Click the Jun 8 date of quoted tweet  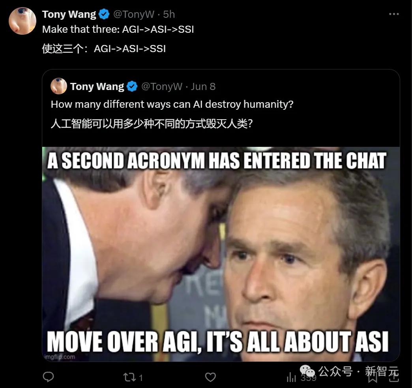point(203,86)
